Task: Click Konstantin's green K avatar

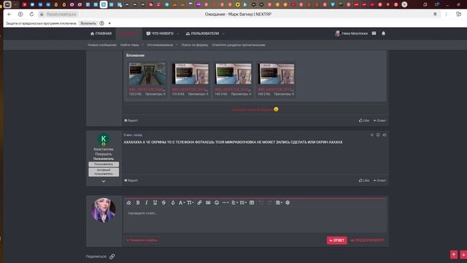Action: (104, 140)
